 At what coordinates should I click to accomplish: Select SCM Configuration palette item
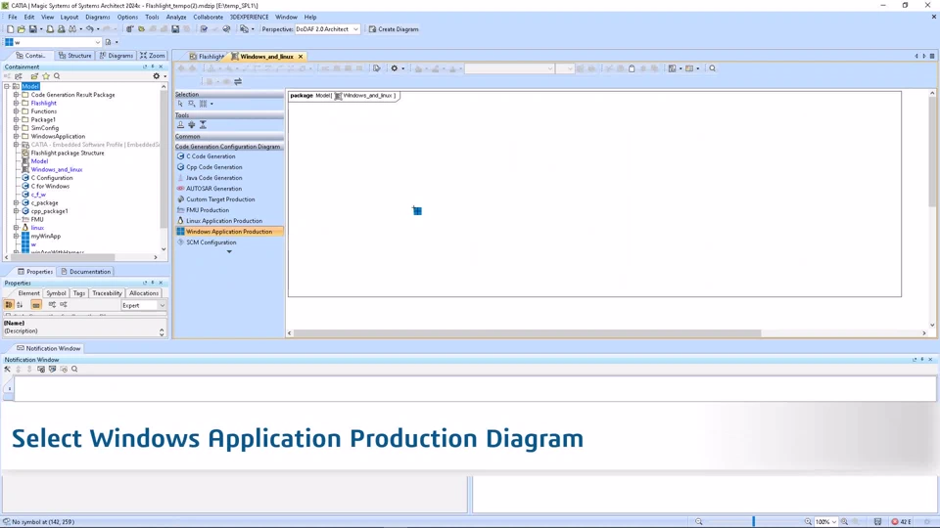[211, 242]
